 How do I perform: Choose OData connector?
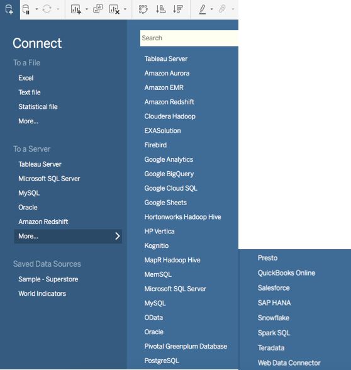(153, 318)
